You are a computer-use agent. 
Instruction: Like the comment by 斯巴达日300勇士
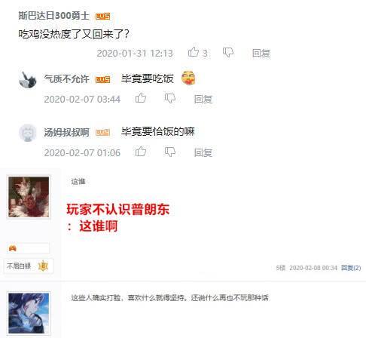(x=194, y=52)
